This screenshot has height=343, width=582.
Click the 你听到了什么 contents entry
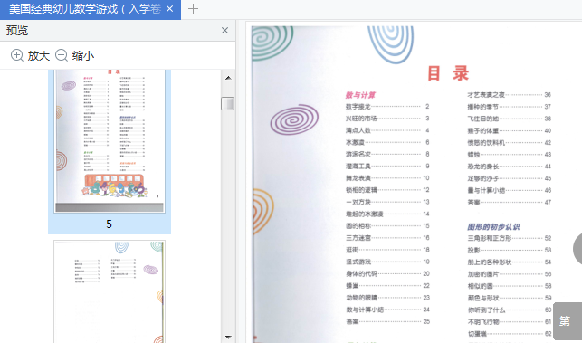coord(509,310)
